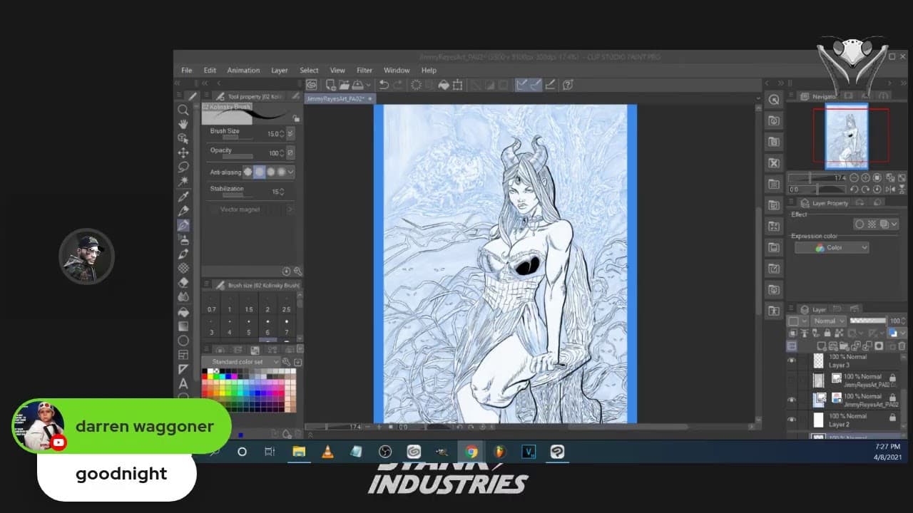Toggle visibility of Layer 3
Image resolution: width=913 pixels, height=513 pixels.
792,361
